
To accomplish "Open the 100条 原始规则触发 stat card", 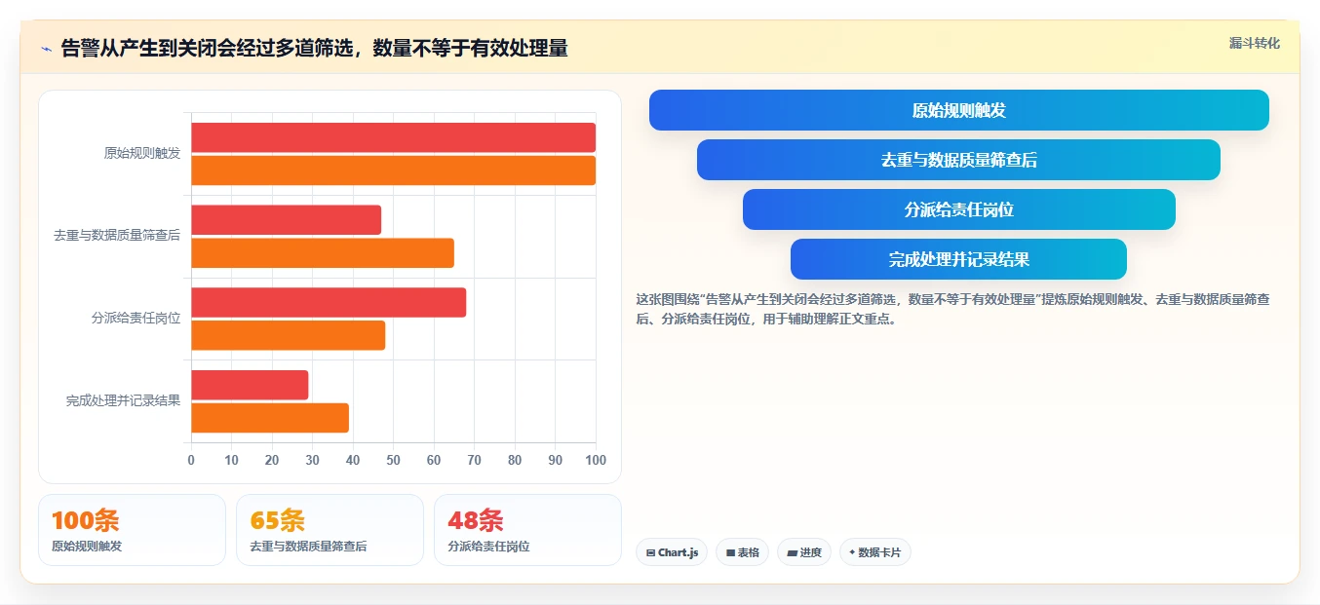I will [x=132, y=530].
